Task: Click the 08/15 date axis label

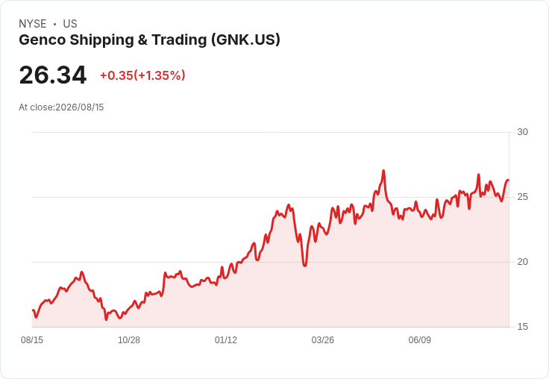Action: [x=32, y=340]
